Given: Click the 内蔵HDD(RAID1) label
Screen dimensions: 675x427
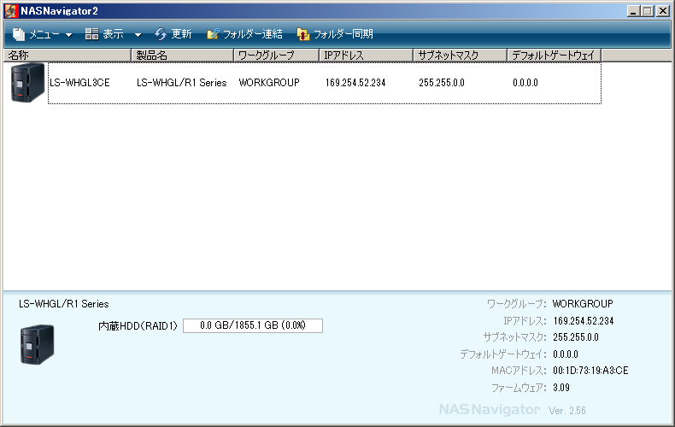Looking at the screenshot, I should (x=138, y=326).
